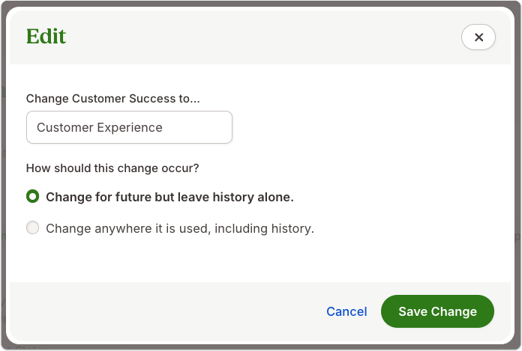Click the blank space inside the field after 'Experience'
The image size is (522, 351).
196,127
